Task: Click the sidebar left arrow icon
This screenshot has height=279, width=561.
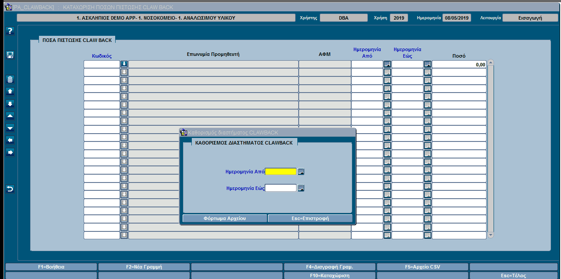Action: point(10,140)
